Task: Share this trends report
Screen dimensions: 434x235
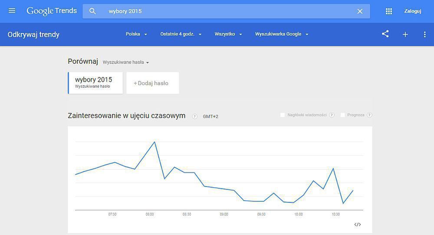Action: pyautogui.click(x=385, y=34)
